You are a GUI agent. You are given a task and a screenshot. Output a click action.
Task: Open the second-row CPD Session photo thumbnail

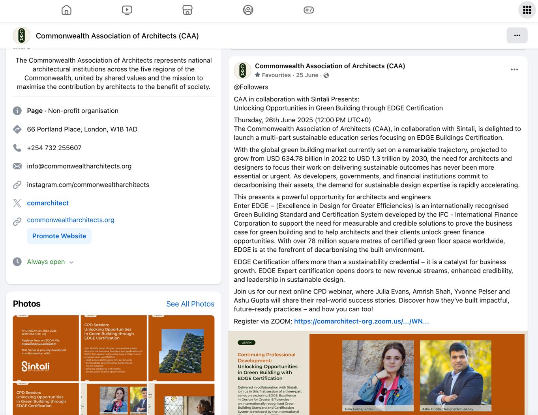(46, 399)
